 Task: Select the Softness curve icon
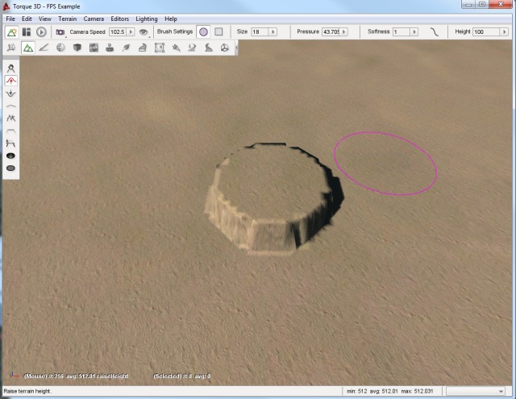[x=435, y=31]
